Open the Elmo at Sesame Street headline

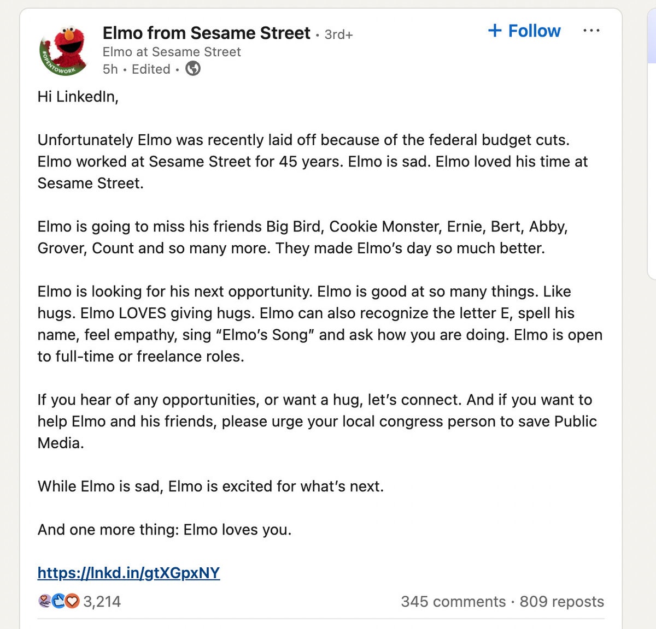coord(172,52)
